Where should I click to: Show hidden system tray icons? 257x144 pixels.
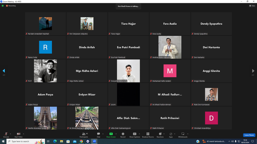click(229, 141)
